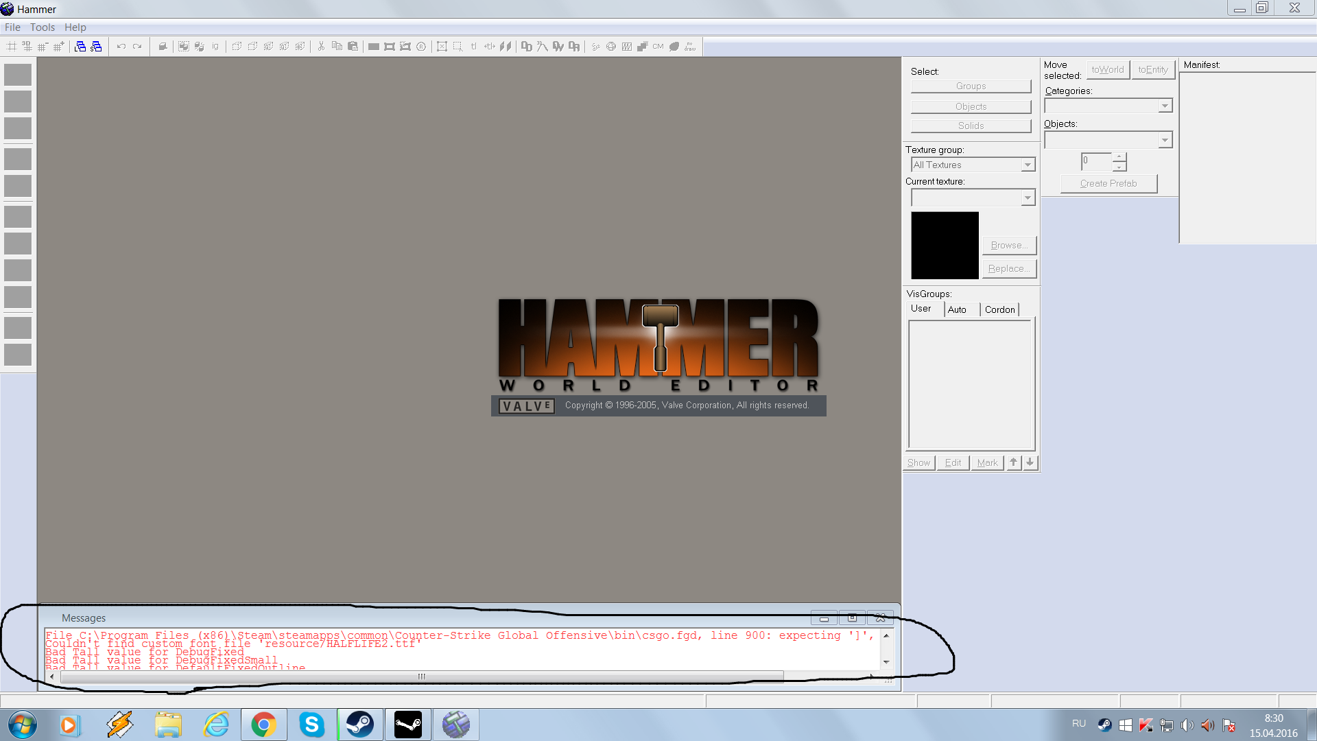The width and height of the screenshot is (1317, 741).
Task: Open Steam from the taskbar
Action: tap(359, 725)
